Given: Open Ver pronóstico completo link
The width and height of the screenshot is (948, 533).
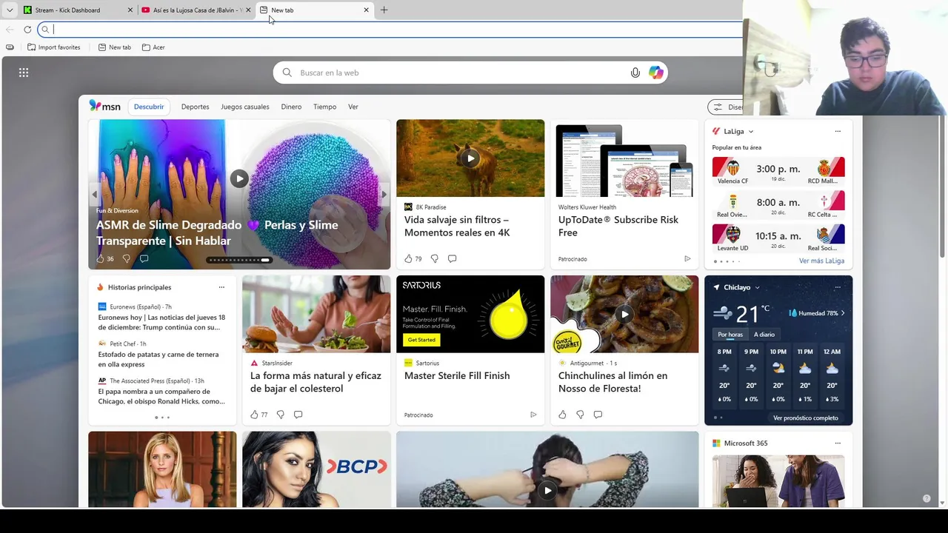Looking at the screenshot, I should 806,418.
